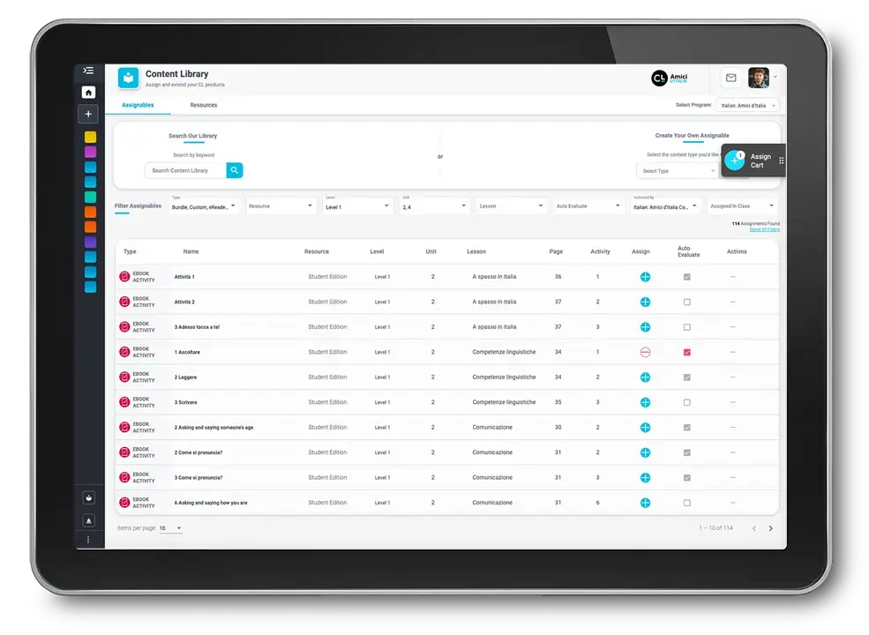869x635 pixels.
Task: Select the yellow sidebar color swatch
Action: 90,138
